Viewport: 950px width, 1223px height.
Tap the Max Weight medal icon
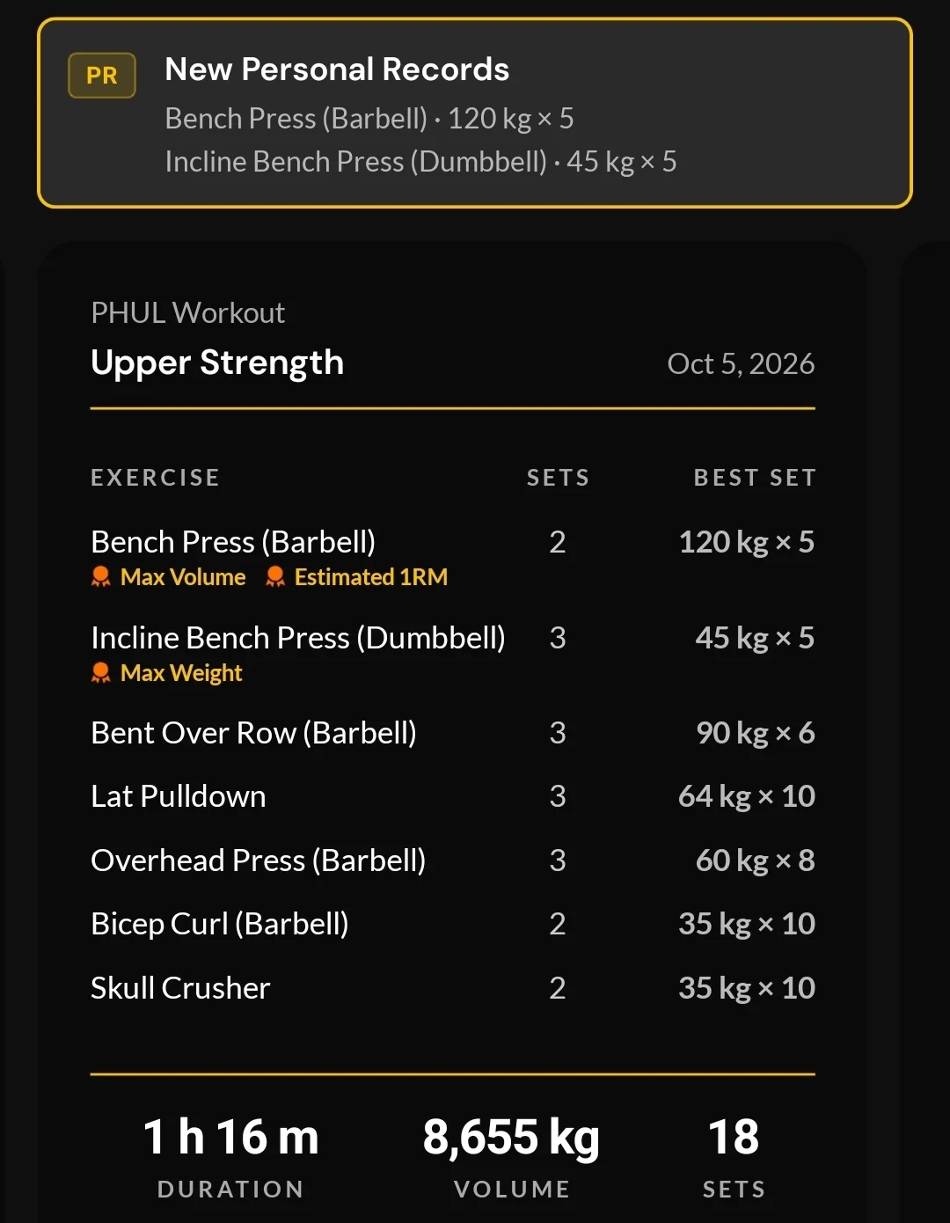point(101,673)
